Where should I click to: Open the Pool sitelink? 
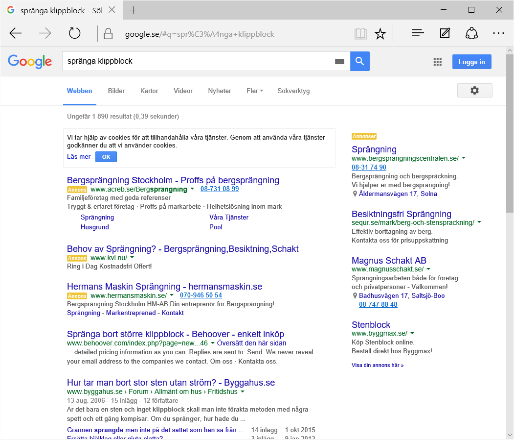tap(216, 227)
